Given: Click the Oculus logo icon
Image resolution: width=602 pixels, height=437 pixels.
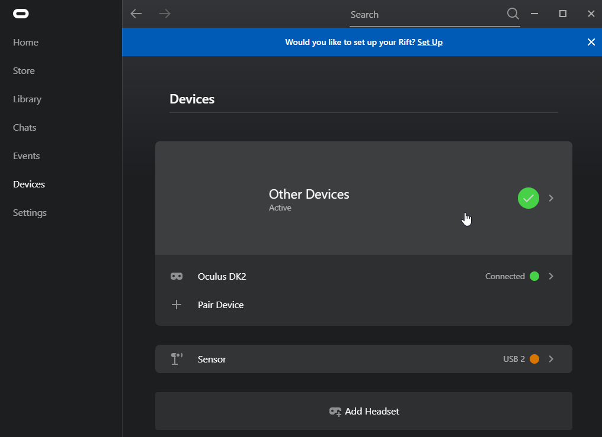Looking at the screenshot, I should pos(21,14).
